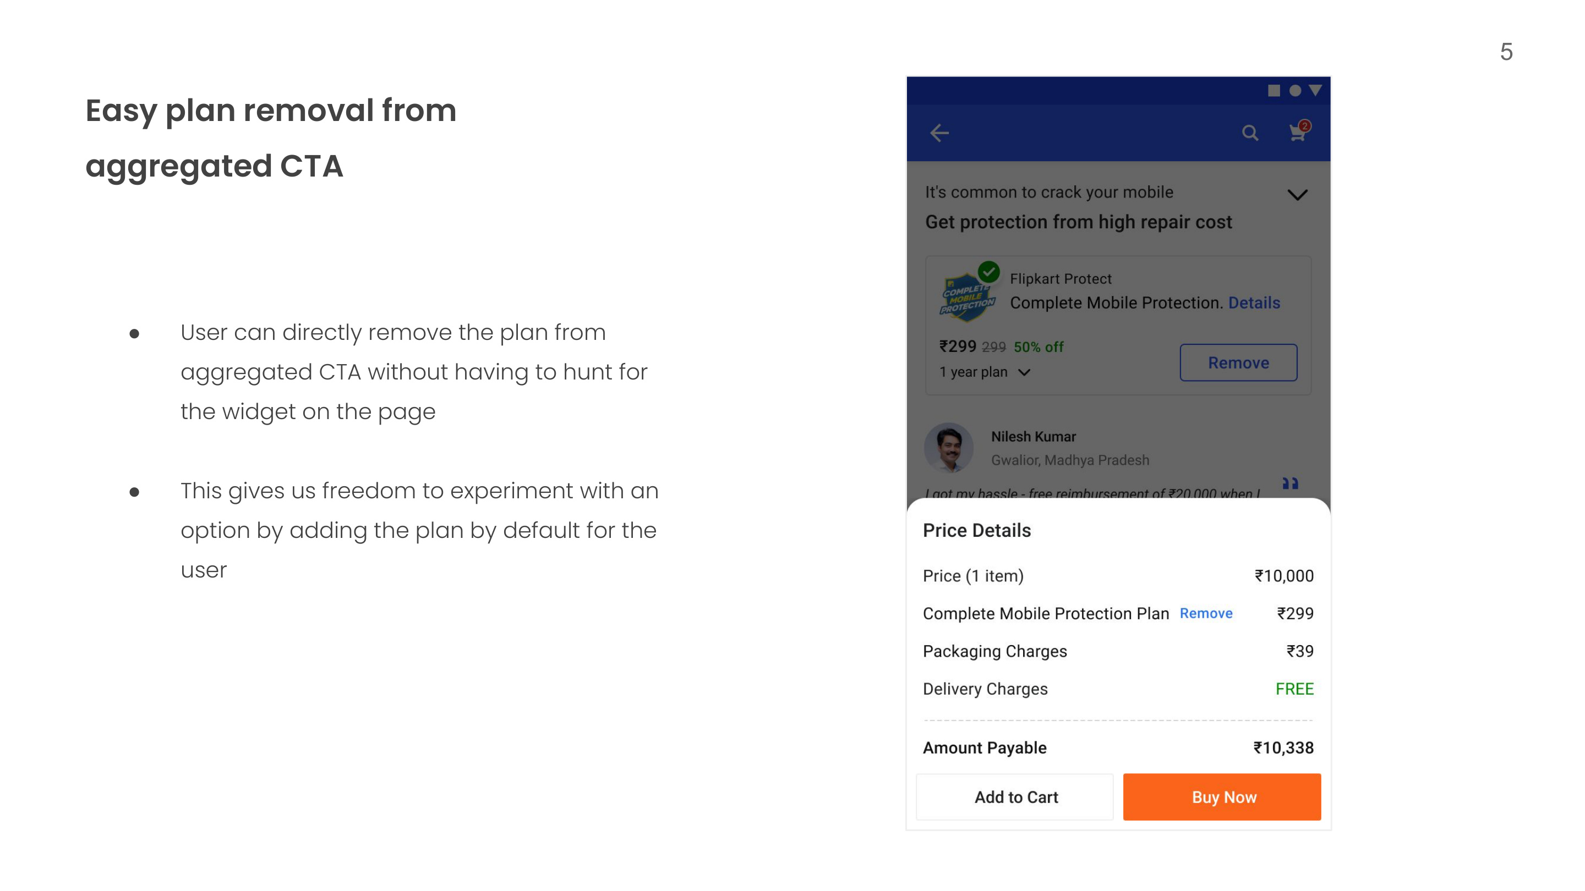Collapse the protection section with chevron
The height and width of the screenshot is (891, 1585).
[x=1298, y=196]
